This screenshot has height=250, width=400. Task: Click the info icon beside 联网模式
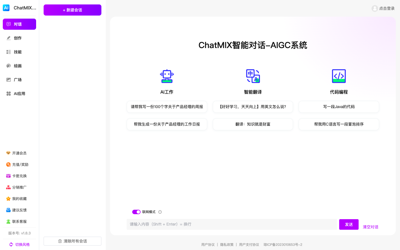160,212
